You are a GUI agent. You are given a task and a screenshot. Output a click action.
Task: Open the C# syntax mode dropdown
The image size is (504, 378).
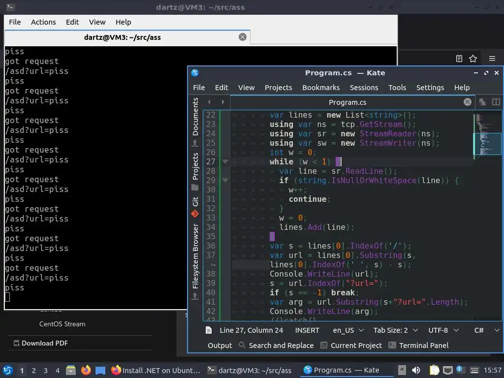coord(487,330)
